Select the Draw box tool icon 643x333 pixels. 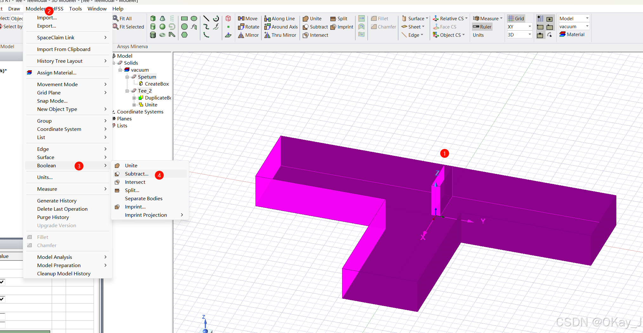153,18
